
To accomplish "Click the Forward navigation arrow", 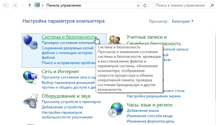I will click(15, 5).
